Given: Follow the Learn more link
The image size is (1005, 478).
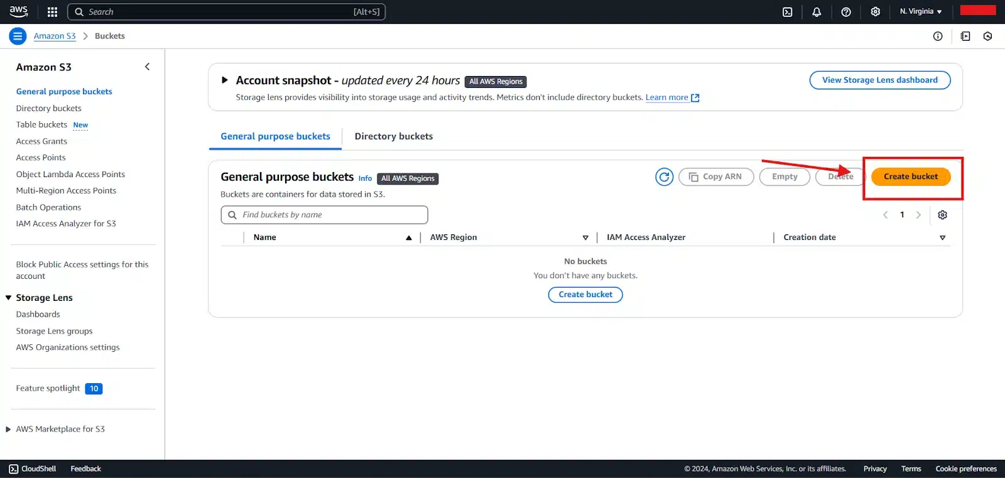Looking at the screenshot, I should [x=666, y=97].
